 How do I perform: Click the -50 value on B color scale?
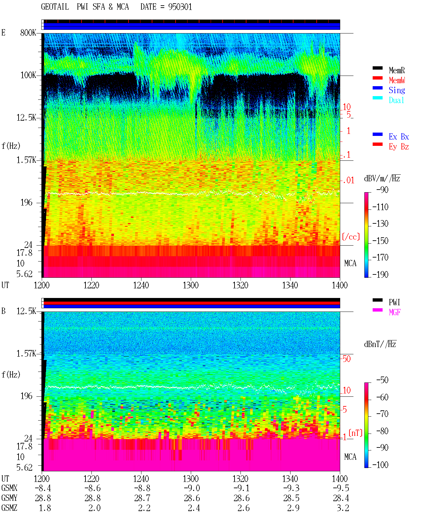pos(382,380)
